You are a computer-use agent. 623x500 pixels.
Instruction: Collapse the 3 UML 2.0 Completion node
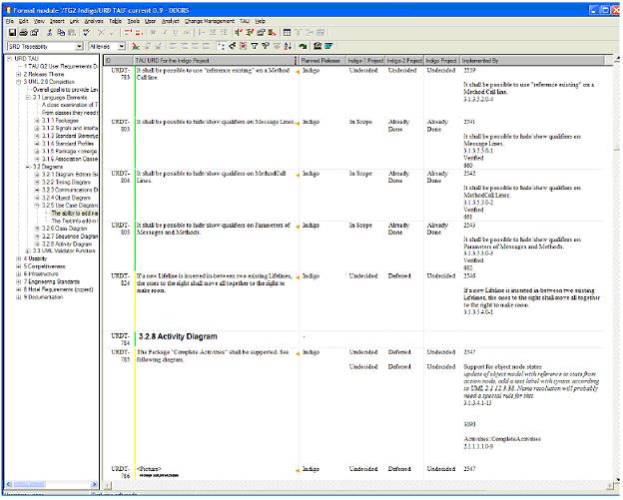[x=19, y=82]
